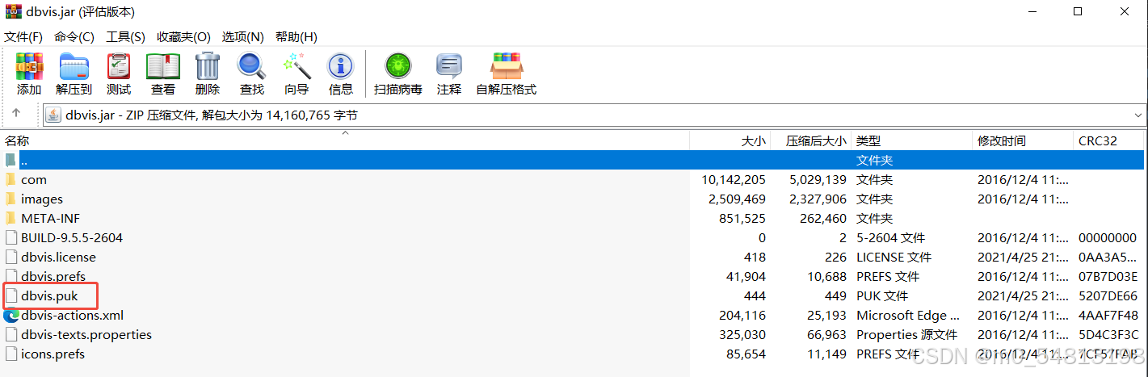
Task: Click the BUILD-9.5.5-2604 file icon
Action: point(11,237)
